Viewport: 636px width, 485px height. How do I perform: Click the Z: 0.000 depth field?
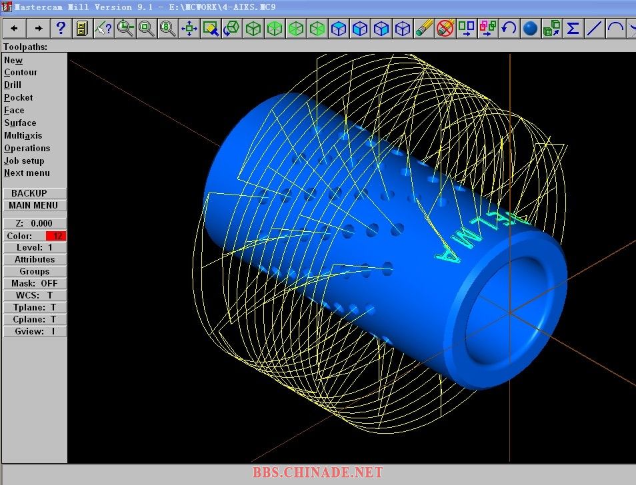pyautogui.click(x=35, y=223)
